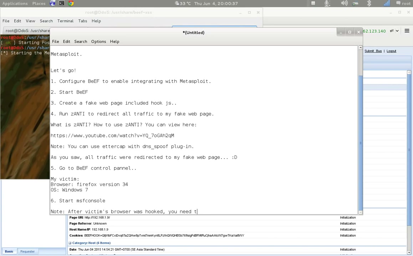Image resolution: width=413 pixels, height=256 pixels.
Task: Open the root user menu
Action: pos(403,4)
